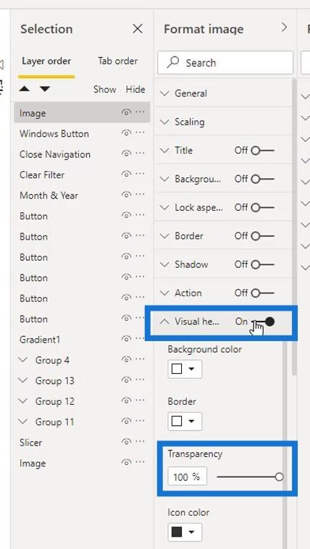This screenshot has height=549, width=310.
Task: Move layer up with the up arrow
Action: [x=25, y=89]
